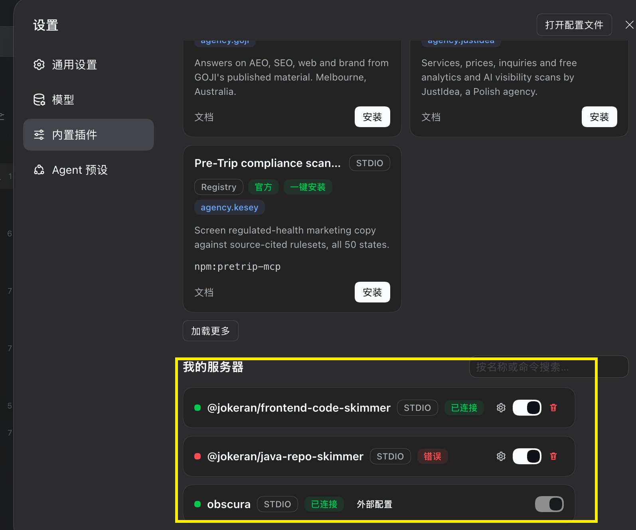Click 已连接 status on frontend-code-skimmer
The image size is (636, 530).
[x=464, y=408]
